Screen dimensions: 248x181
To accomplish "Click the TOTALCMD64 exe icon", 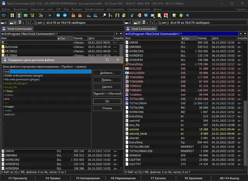I will coord(127,103).
